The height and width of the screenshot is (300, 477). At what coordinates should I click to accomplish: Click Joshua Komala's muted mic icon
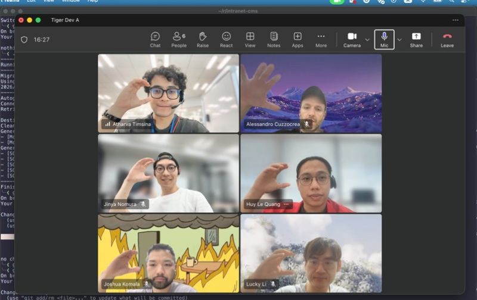(x=146, y=284)
